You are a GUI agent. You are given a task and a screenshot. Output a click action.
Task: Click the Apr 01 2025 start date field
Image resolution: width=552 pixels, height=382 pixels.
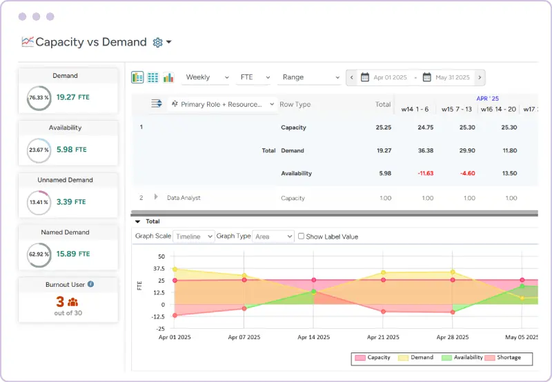click(x=390, y=77)
